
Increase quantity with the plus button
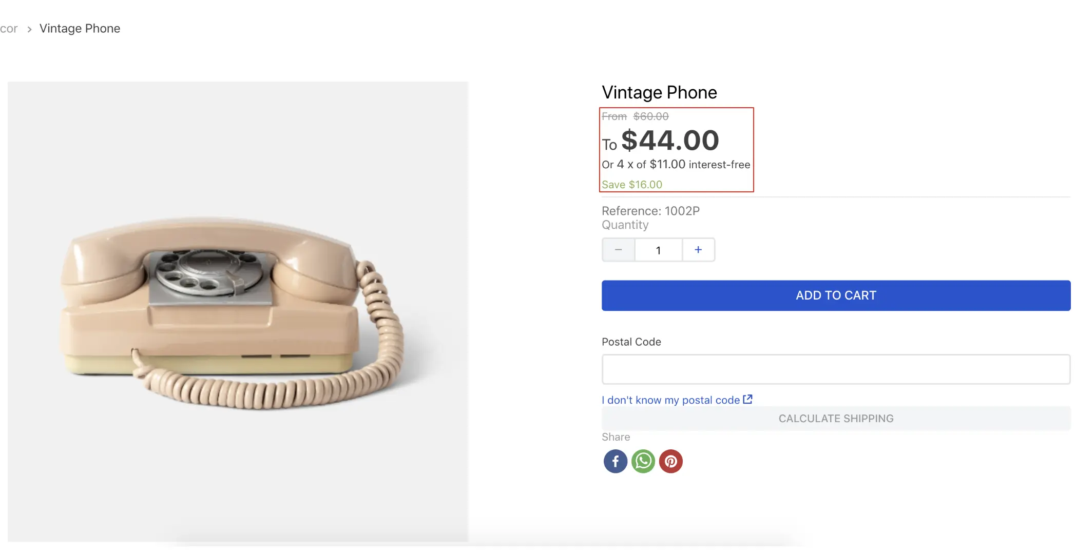click(698, 250)
